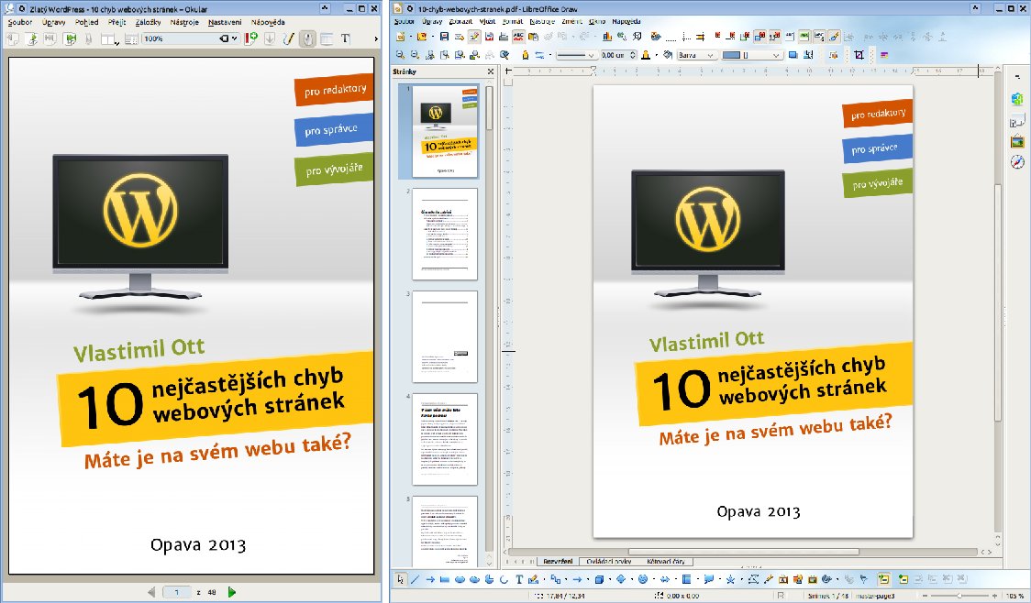Viewport: 1031px width, 603px height.
Task: Select the flowchart shapes tool in Draw
Action: pyautogui.click(x=686, y=579)
